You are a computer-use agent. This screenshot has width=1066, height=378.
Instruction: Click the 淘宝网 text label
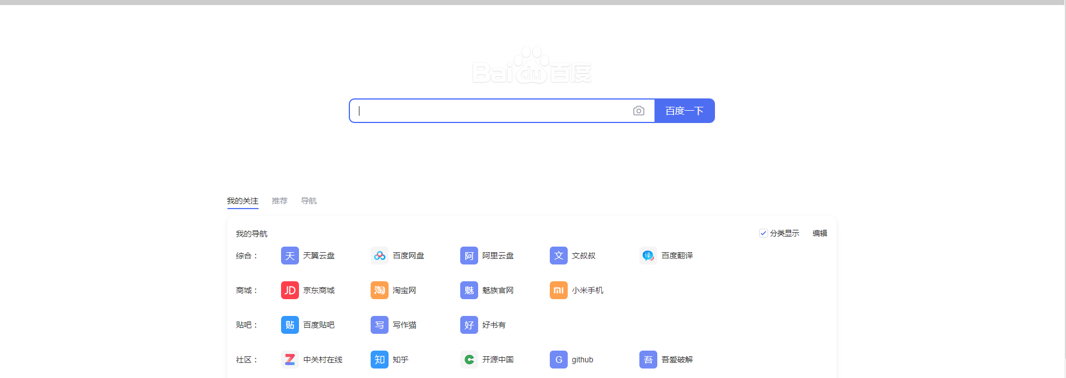[x=404, y=290]
